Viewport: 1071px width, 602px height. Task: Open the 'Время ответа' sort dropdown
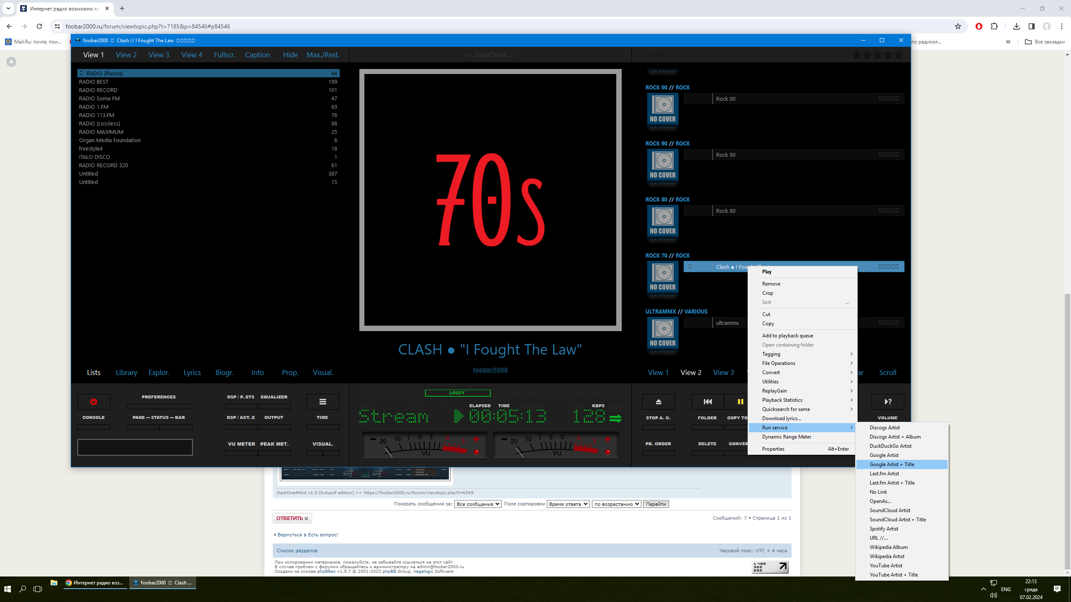tap(568, 504)
